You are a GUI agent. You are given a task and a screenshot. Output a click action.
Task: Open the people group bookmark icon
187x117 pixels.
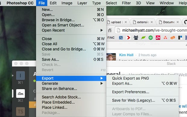[136, 38]
